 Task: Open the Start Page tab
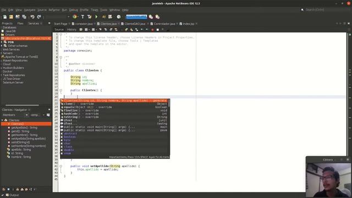61,24
